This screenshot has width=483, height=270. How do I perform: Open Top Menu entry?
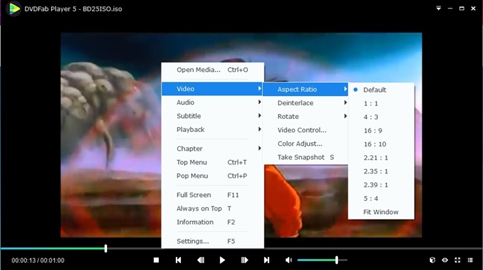213,162
